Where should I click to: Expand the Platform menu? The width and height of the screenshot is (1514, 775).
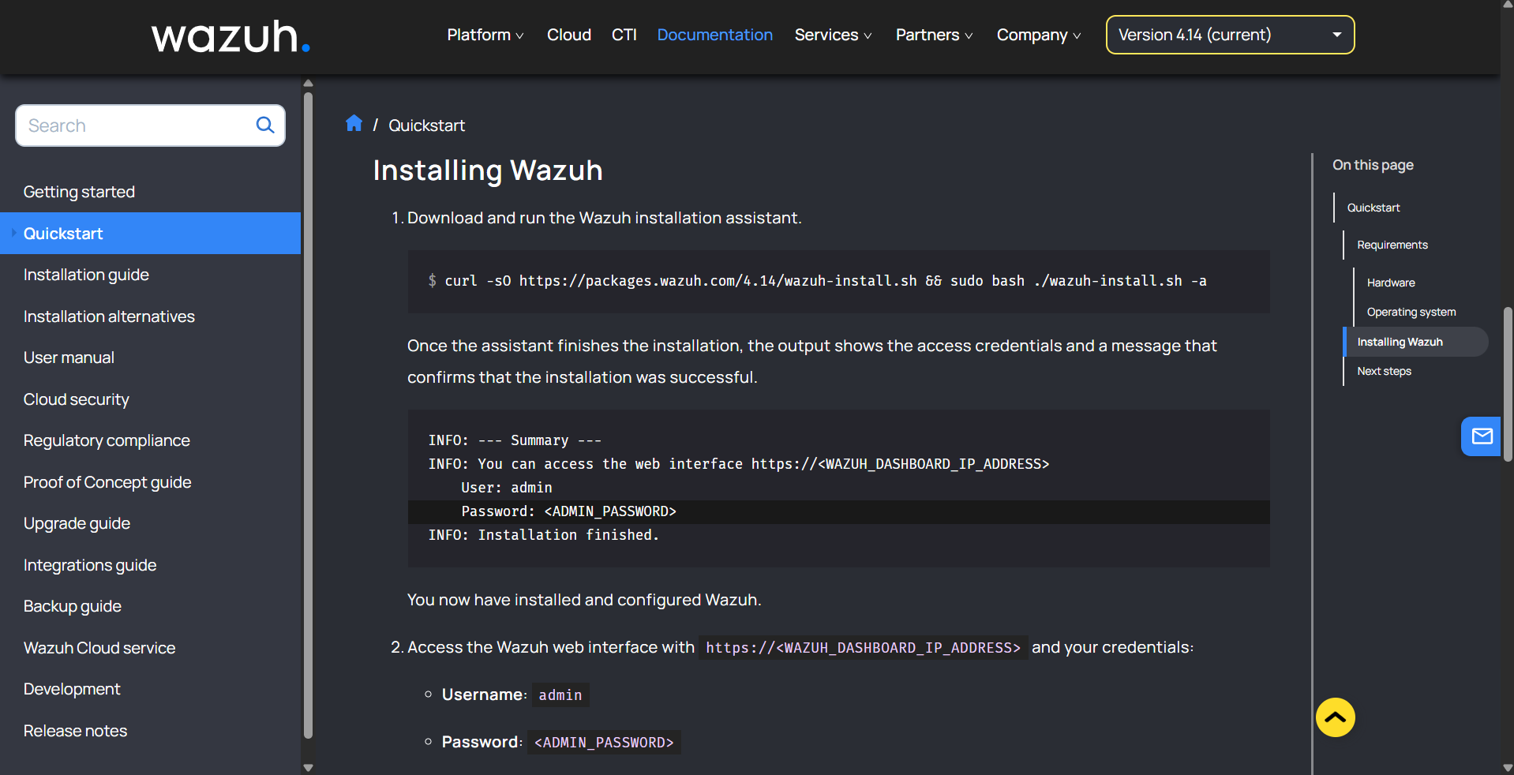[485, 35]
